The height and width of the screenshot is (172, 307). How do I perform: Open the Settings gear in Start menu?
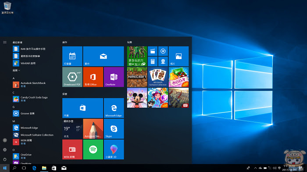click(5, 150)
